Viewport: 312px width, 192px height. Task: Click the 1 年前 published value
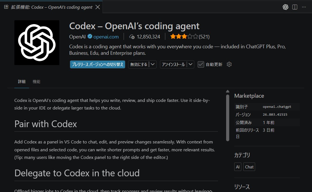(x=268, y=123)
